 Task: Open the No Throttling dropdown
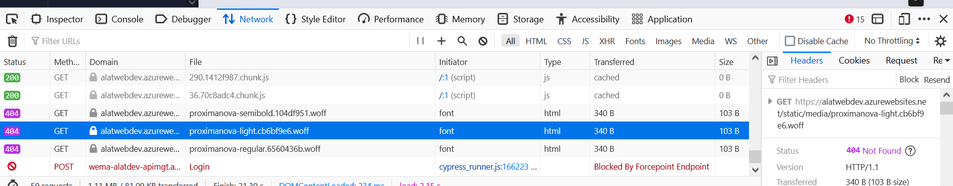pos(892,41)
